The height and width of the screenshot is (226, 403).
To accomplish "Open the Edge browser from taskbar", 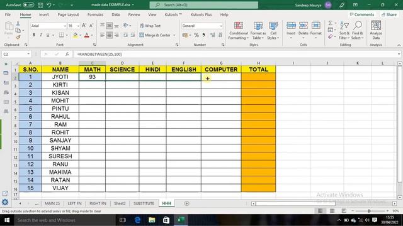I will [137, 220].
